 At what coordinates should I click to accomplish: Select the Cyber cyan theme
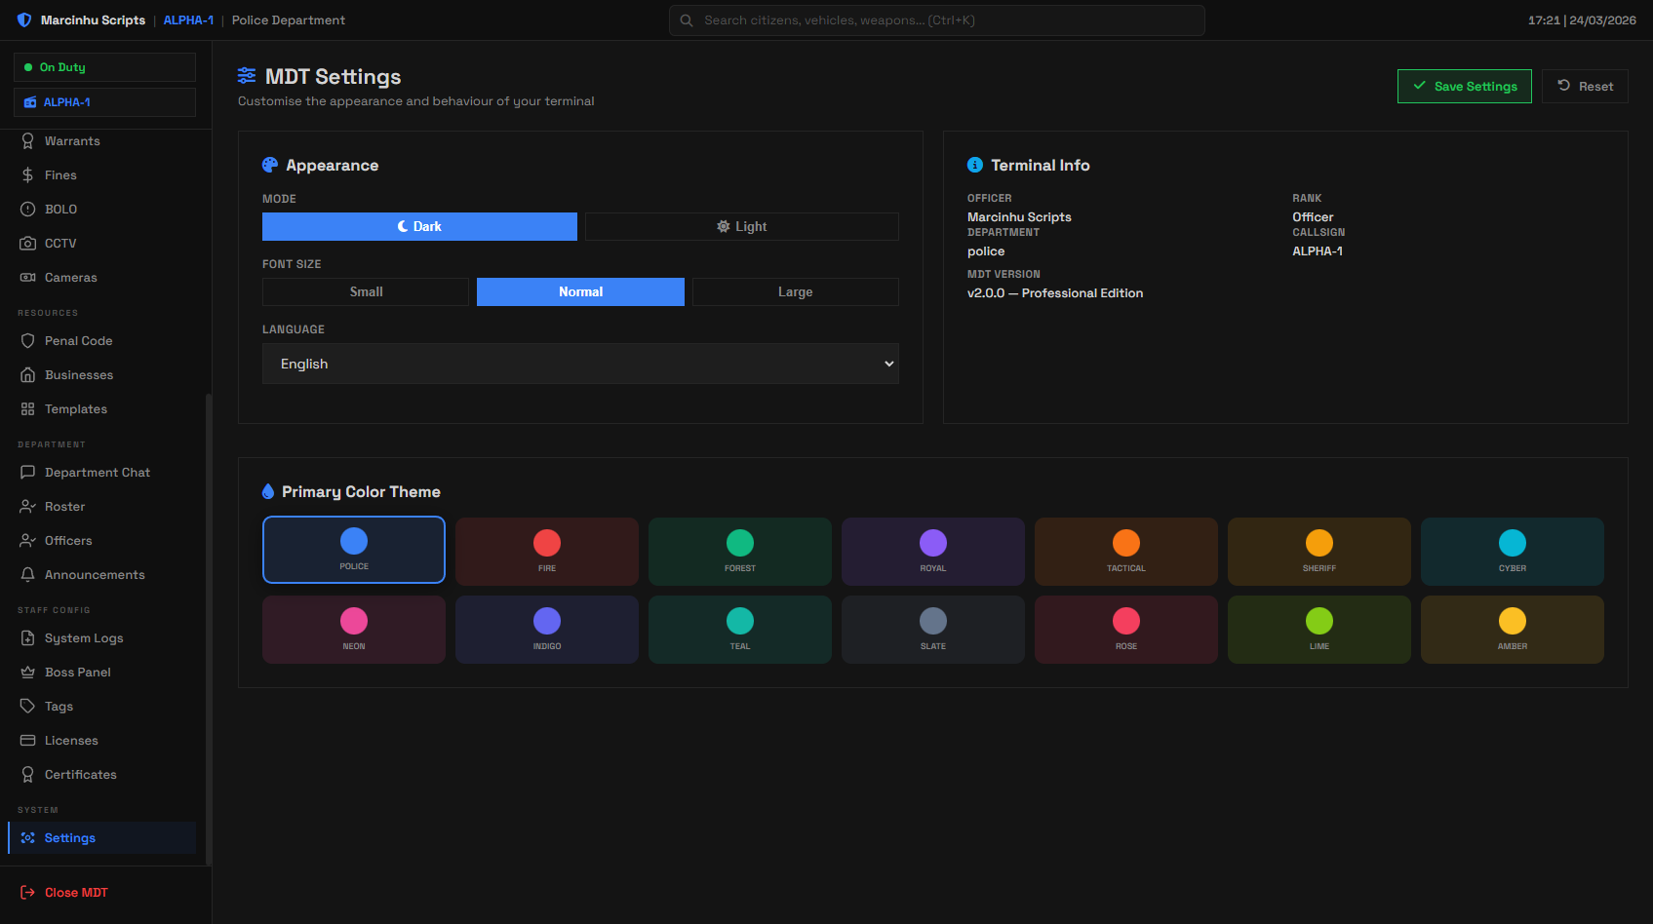pyautogui.click(x=1513, y=552)
